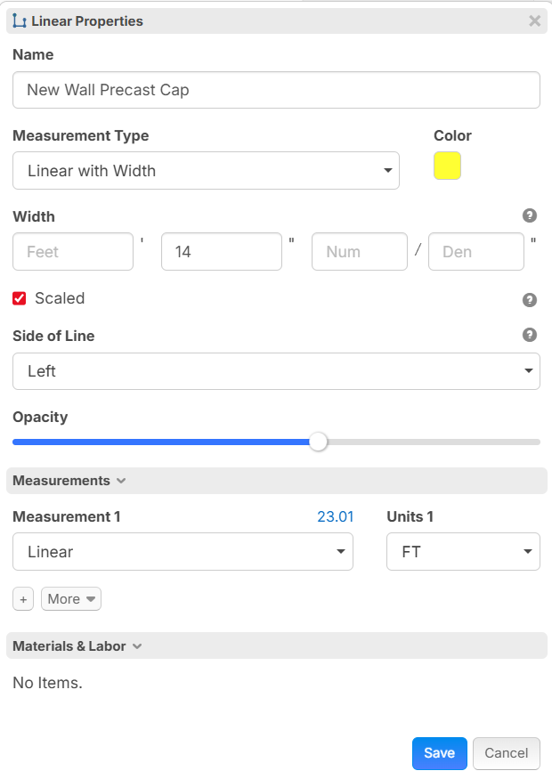
Task: Click the Name text field
Action: click(276, 90)
